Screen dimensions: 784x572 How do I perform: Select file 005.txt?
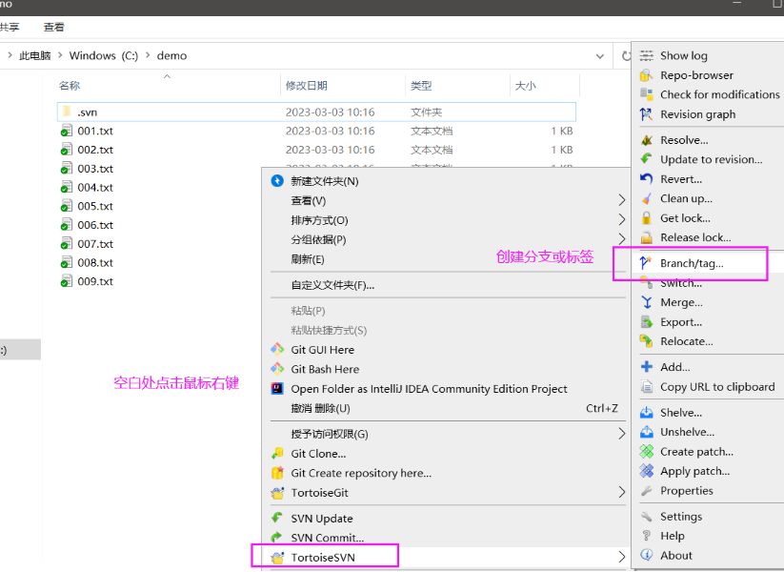[x=95, y=206]
